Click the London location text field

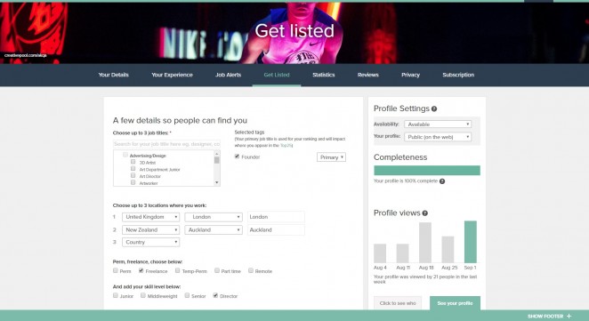pyautogui.click(x=276, y=217)
